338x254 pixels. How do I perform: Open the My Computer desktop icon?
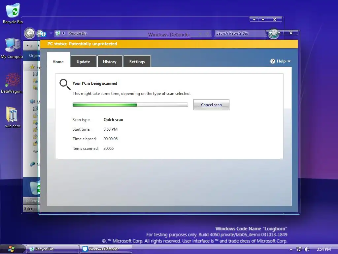coord(12,48)
